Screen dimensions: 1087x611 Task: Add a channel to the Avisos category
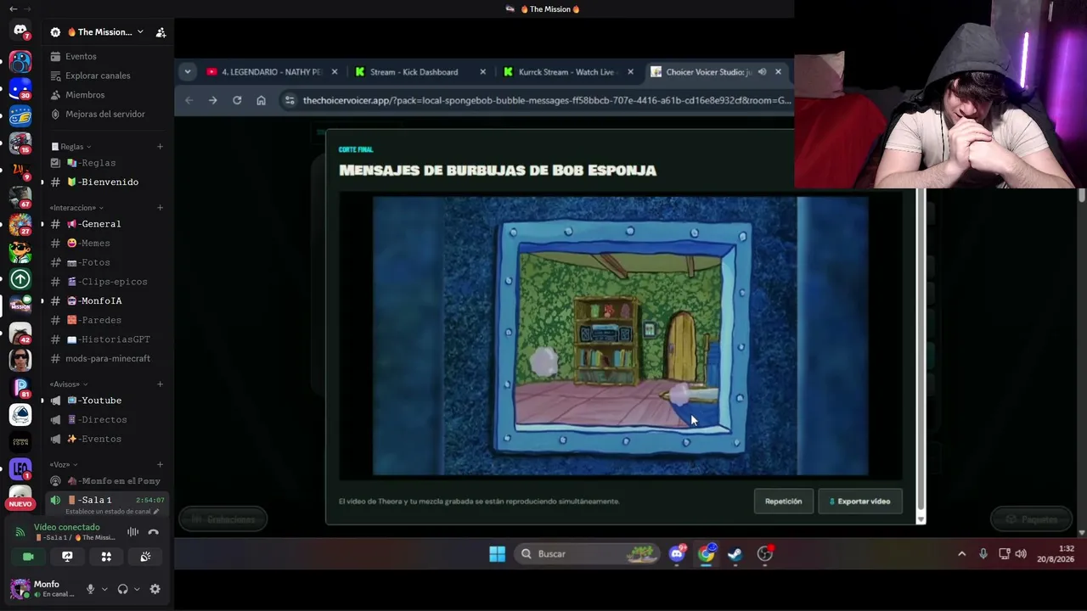coord(160,384)
